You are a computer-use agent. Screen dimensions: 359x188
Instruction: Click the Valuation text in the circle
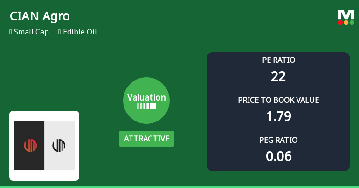point(146,97)
